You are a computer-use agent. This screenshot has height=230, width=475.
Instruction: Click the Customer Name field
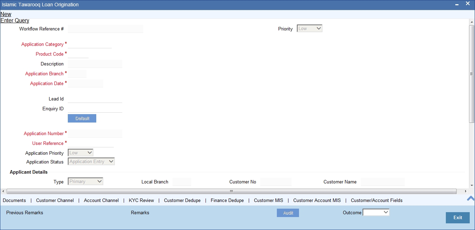pyautogui.click(x=383, y=182)
